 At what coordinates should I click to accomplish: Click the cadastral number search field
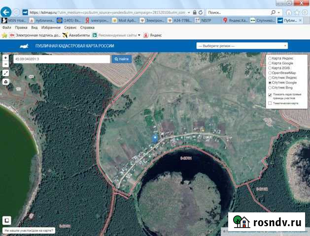click(x=62, y=59)
